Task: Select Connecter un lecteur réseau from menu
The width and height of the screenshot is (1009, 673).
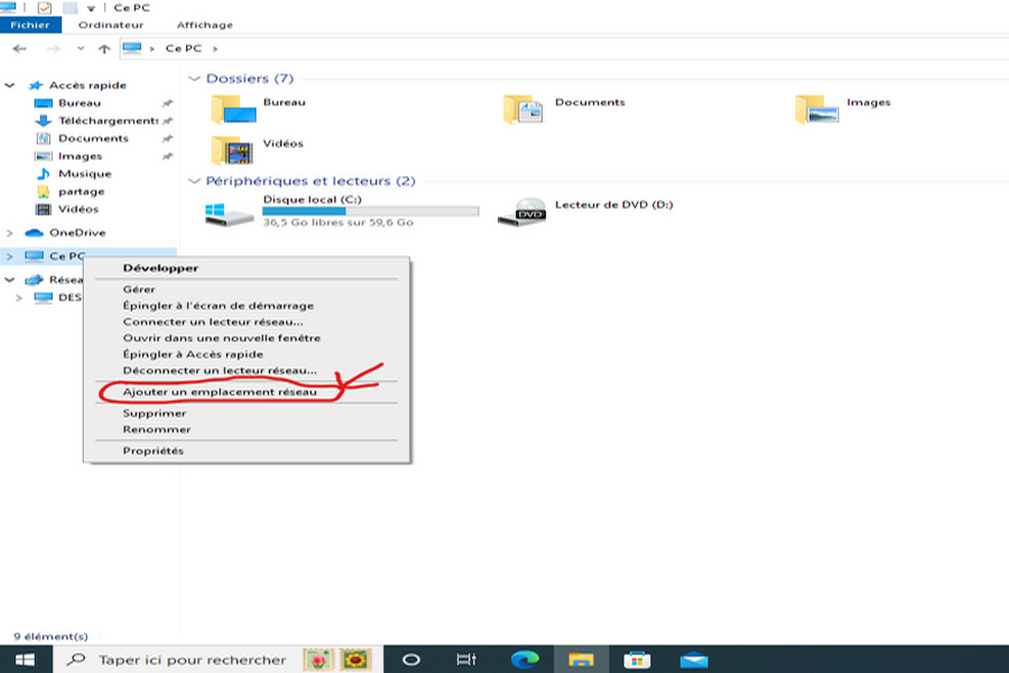Action: coord(213,322)
